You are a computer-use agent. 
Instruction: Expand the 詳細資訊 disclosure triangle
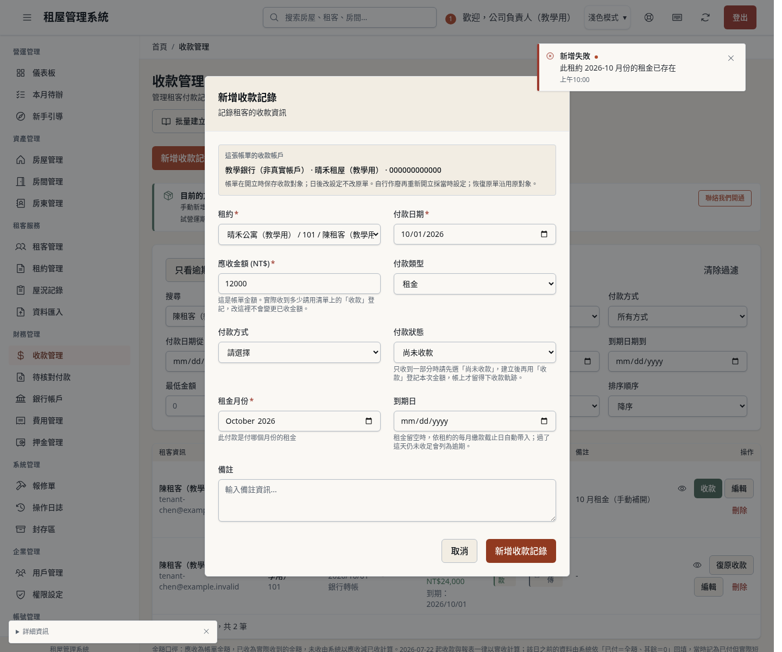click(17, 631)
